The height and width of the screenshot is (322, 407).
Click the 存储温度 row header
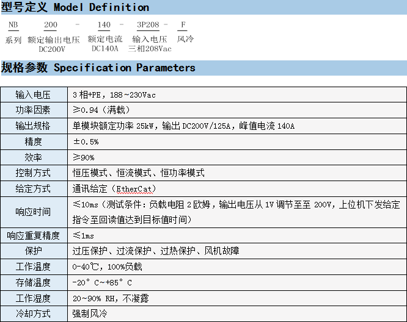33,282
